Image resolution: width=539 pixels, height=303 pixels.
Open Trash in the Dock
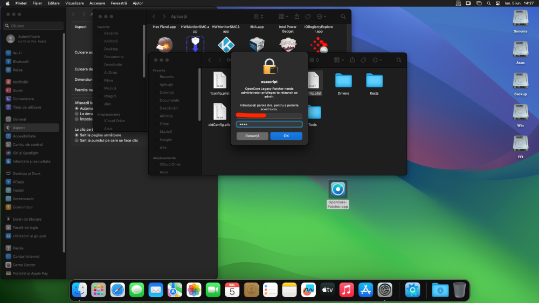click(x=459, y=290)
